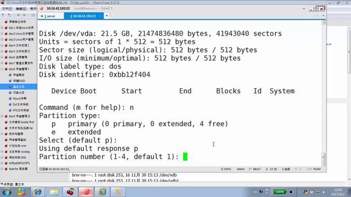Image resolution: width=351 pixels, height=197 pixels.
Task: Expand the 'day2 Linux' tree node
Action: pyautogui.click(x=2, y=33)
